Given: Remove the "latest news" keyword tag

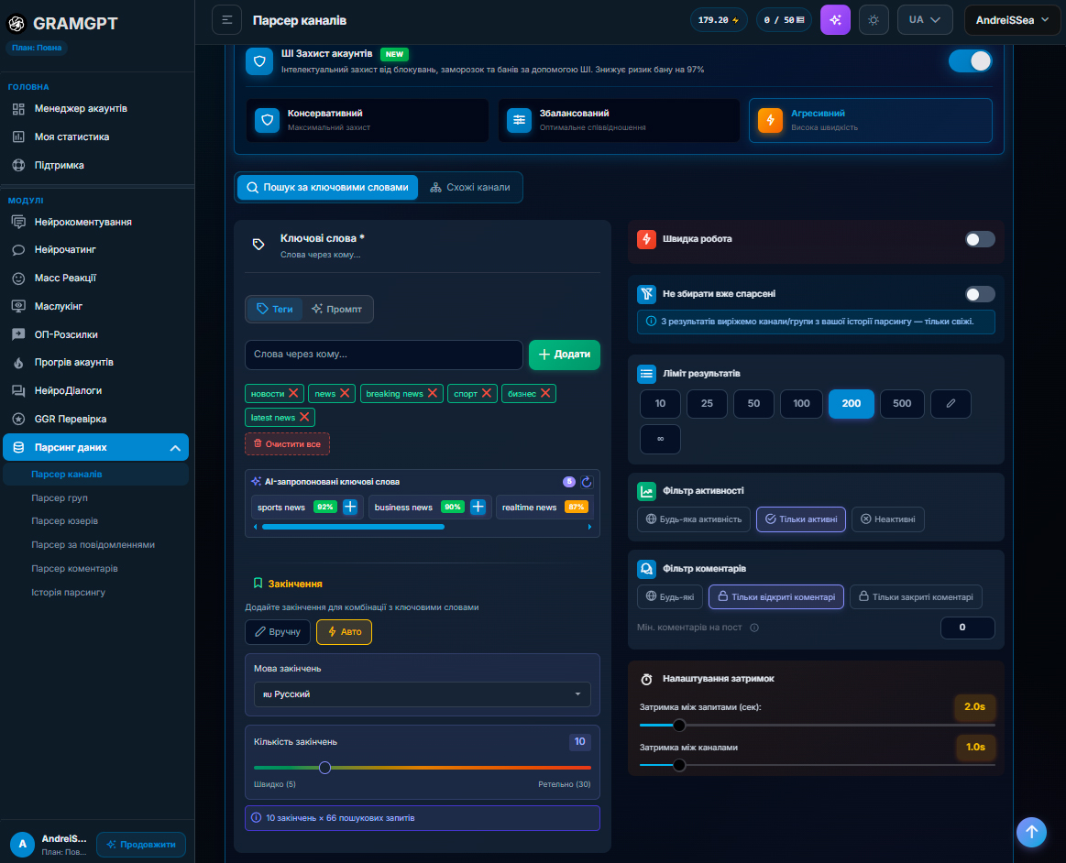Looking at the screenshot, I should pyautogui.click(x=304, y=417).
